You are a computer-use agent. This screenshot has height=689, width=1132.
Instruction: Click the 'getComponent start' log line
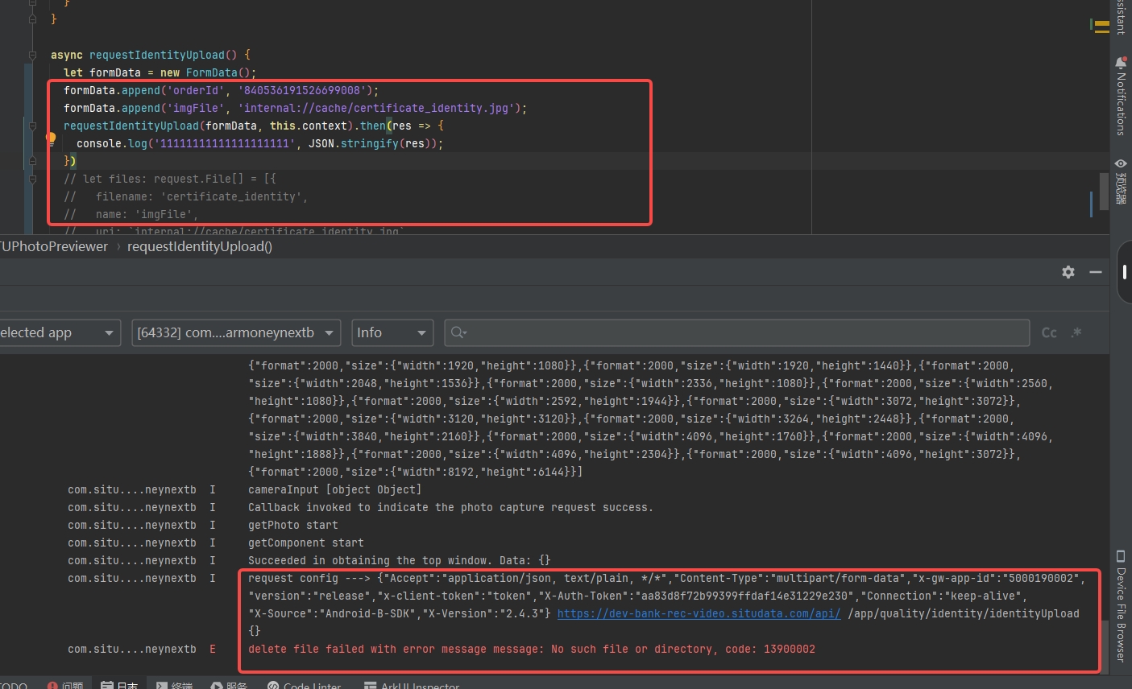306,543
